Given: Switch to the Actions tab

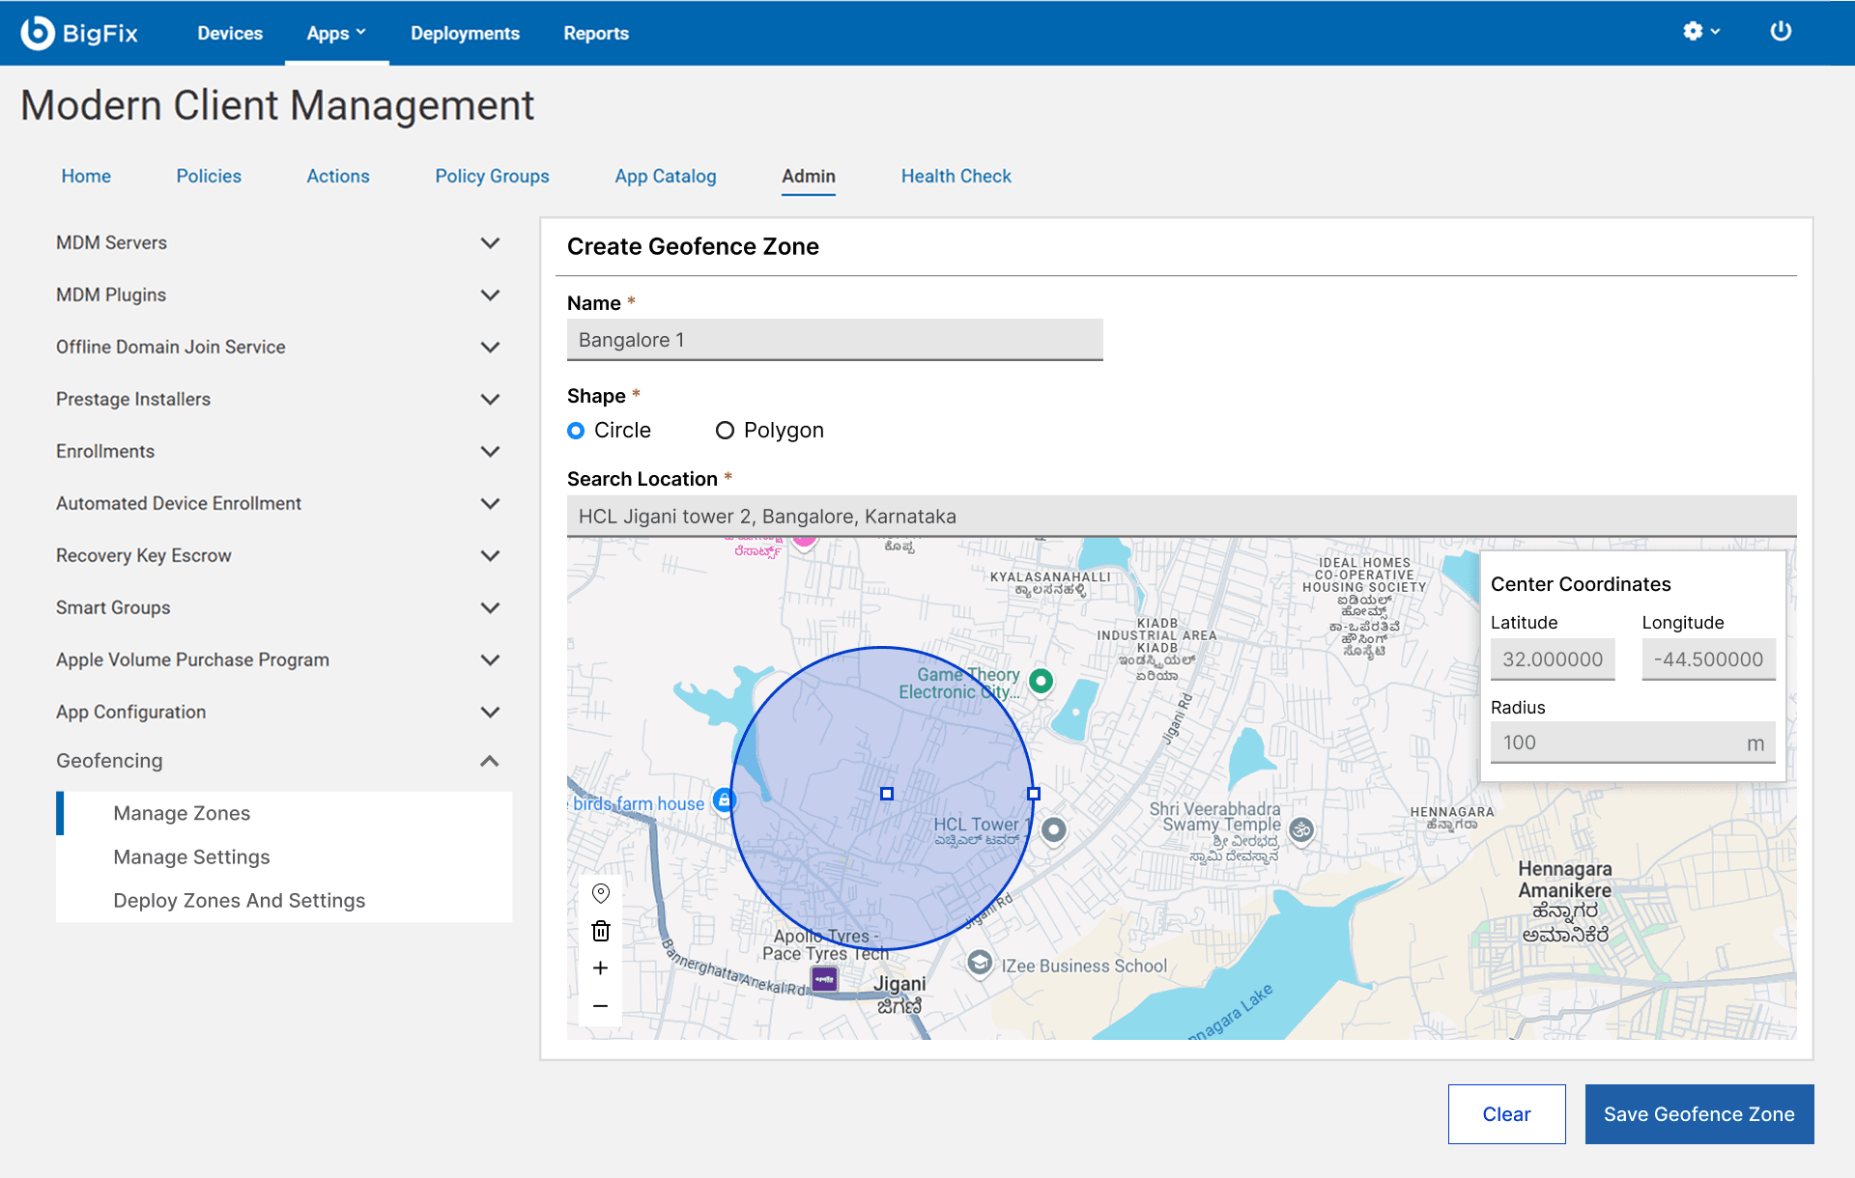Looking at the screenshot, I should coord(338,176).
